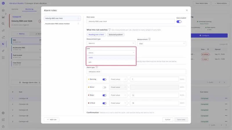
Task: Open the row menu for Conveyor 4D
Action: point(226,121)
